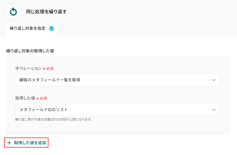Switch to the 繰り返し対象を指定 tab

(x=28, y=28)
